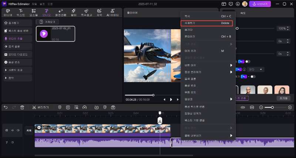Image resolution: width=296 pixels, height=158 pixels.
Task: Mute the video track speaker icon
Action: point(18,130)
